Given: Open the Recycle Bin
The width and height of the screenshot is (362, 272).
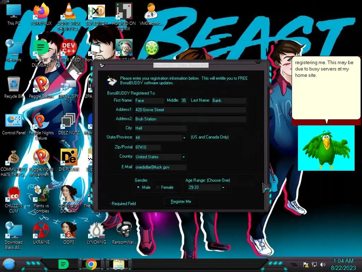Looking at the screenshot, I should click(14, 87).
